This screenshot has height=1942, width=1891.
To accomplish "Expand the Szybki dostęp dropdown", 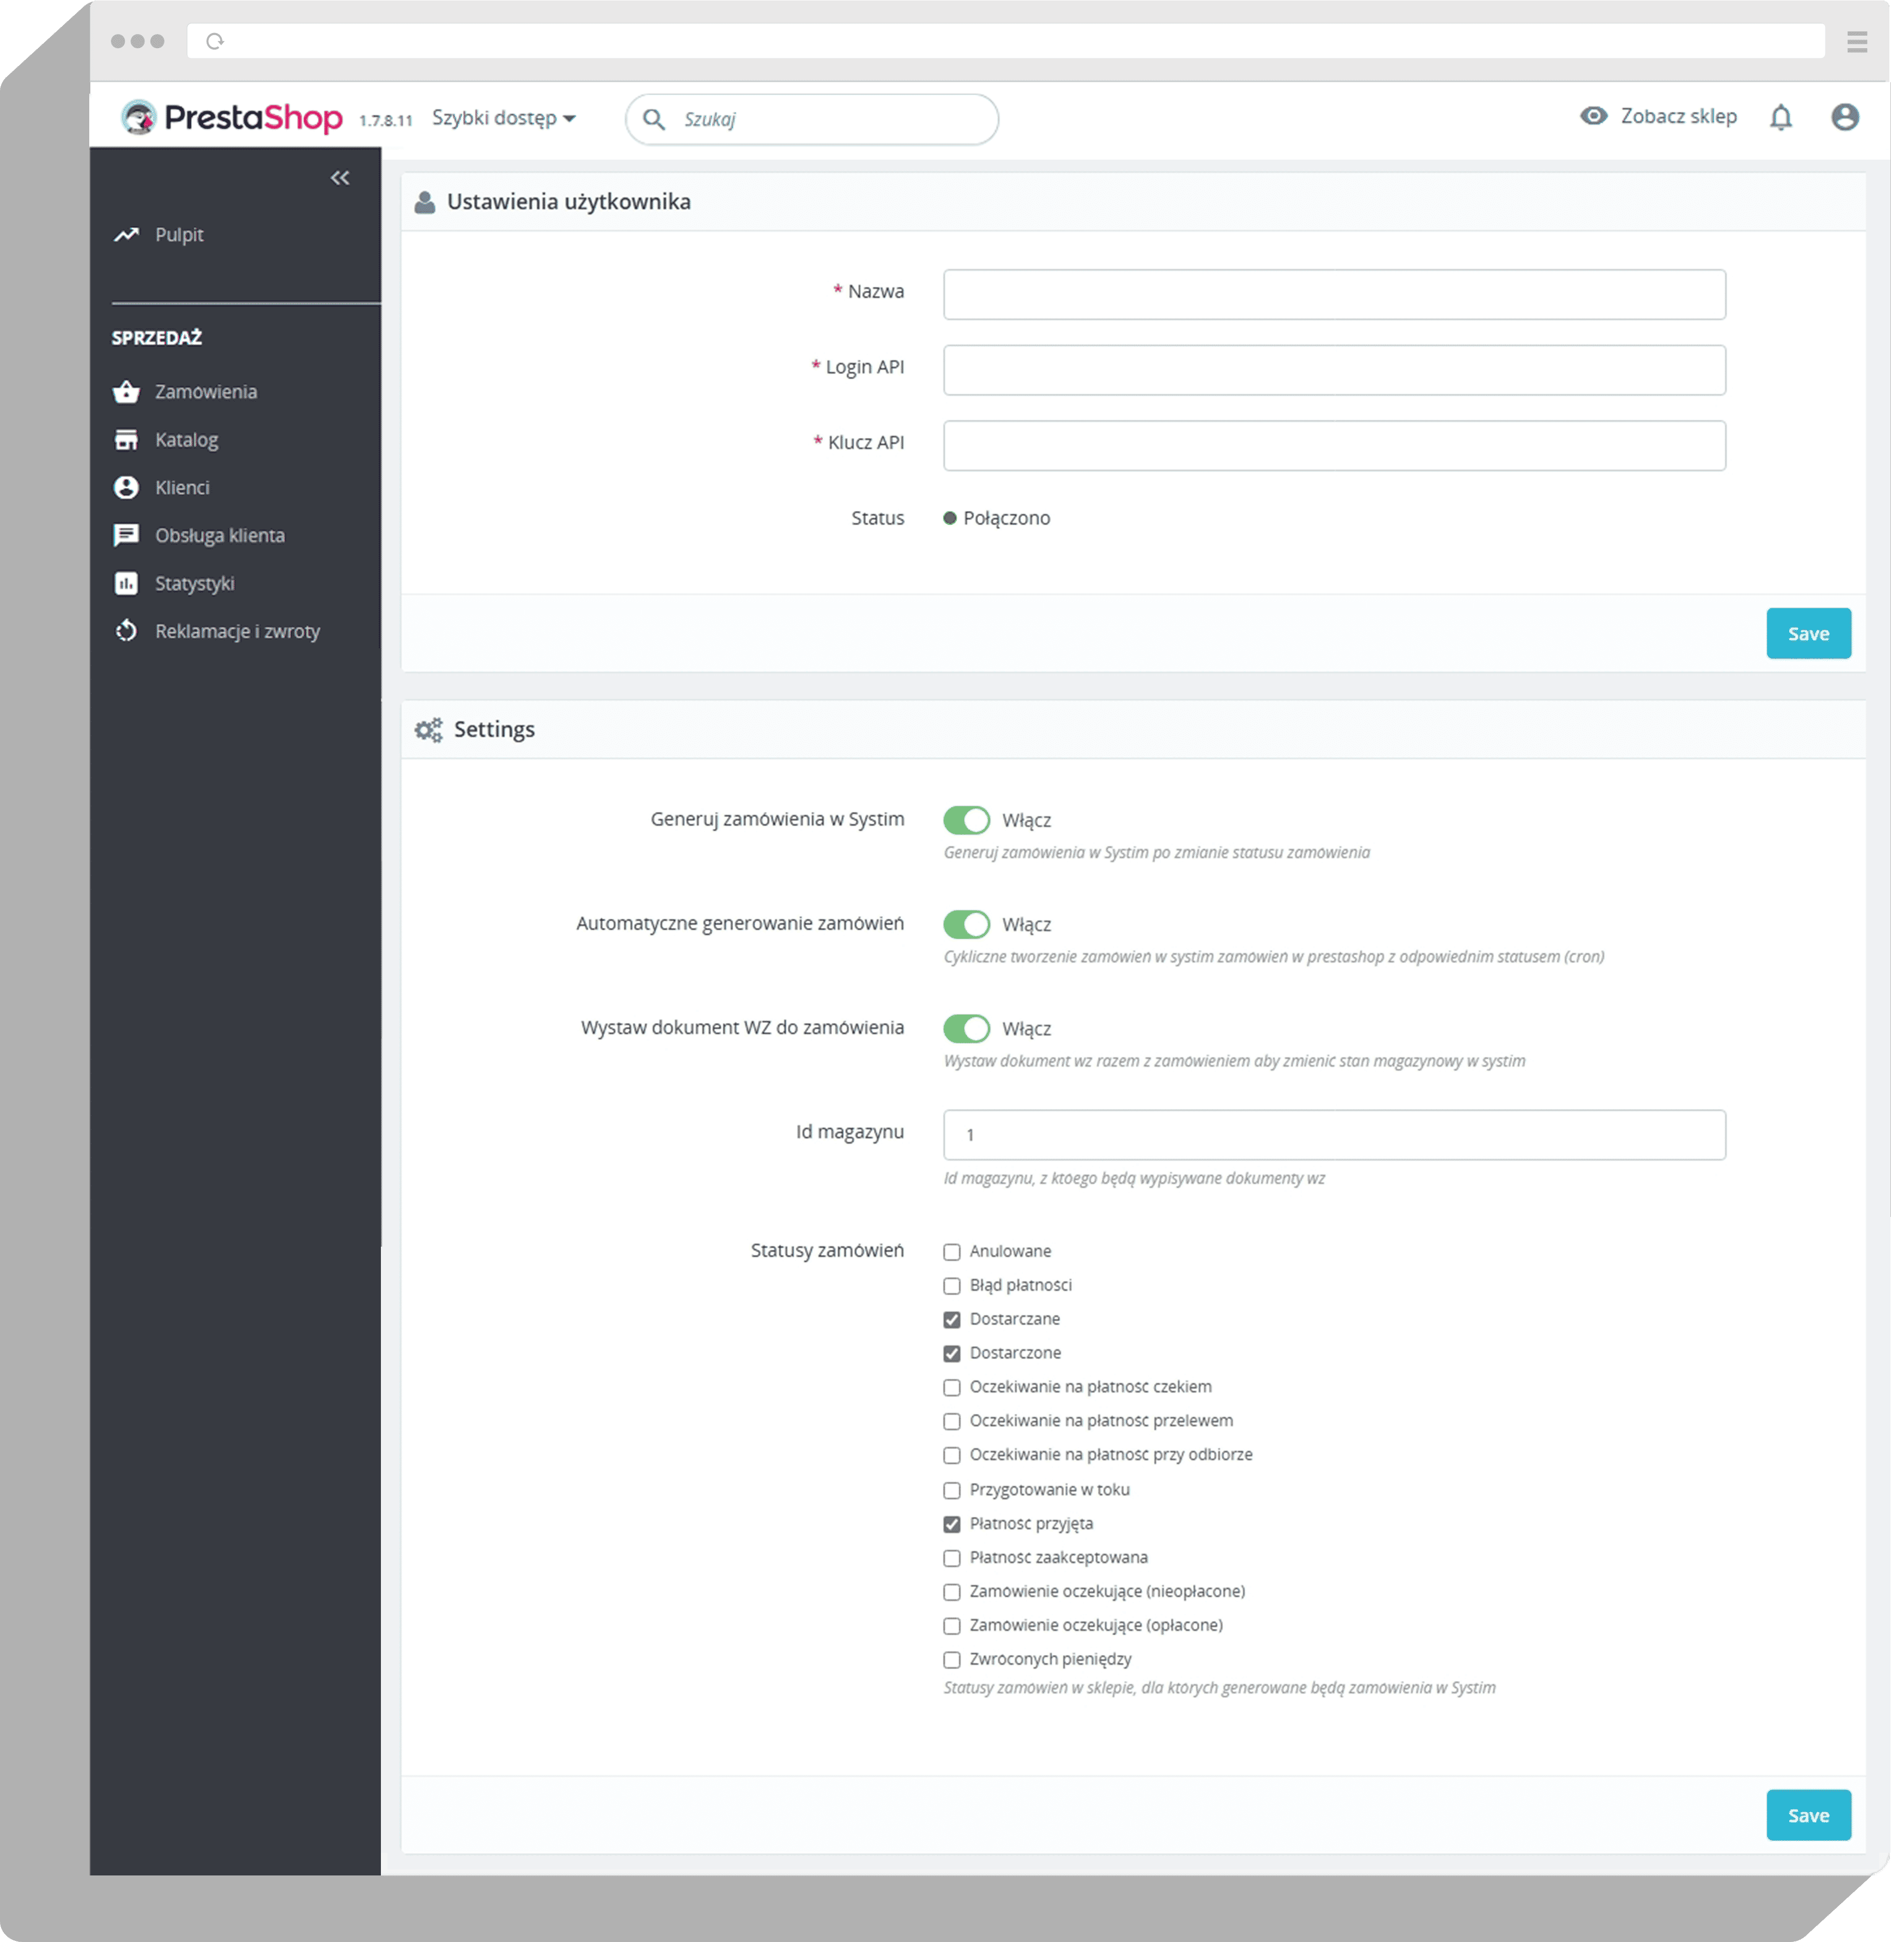I will (x=504, y=118).
